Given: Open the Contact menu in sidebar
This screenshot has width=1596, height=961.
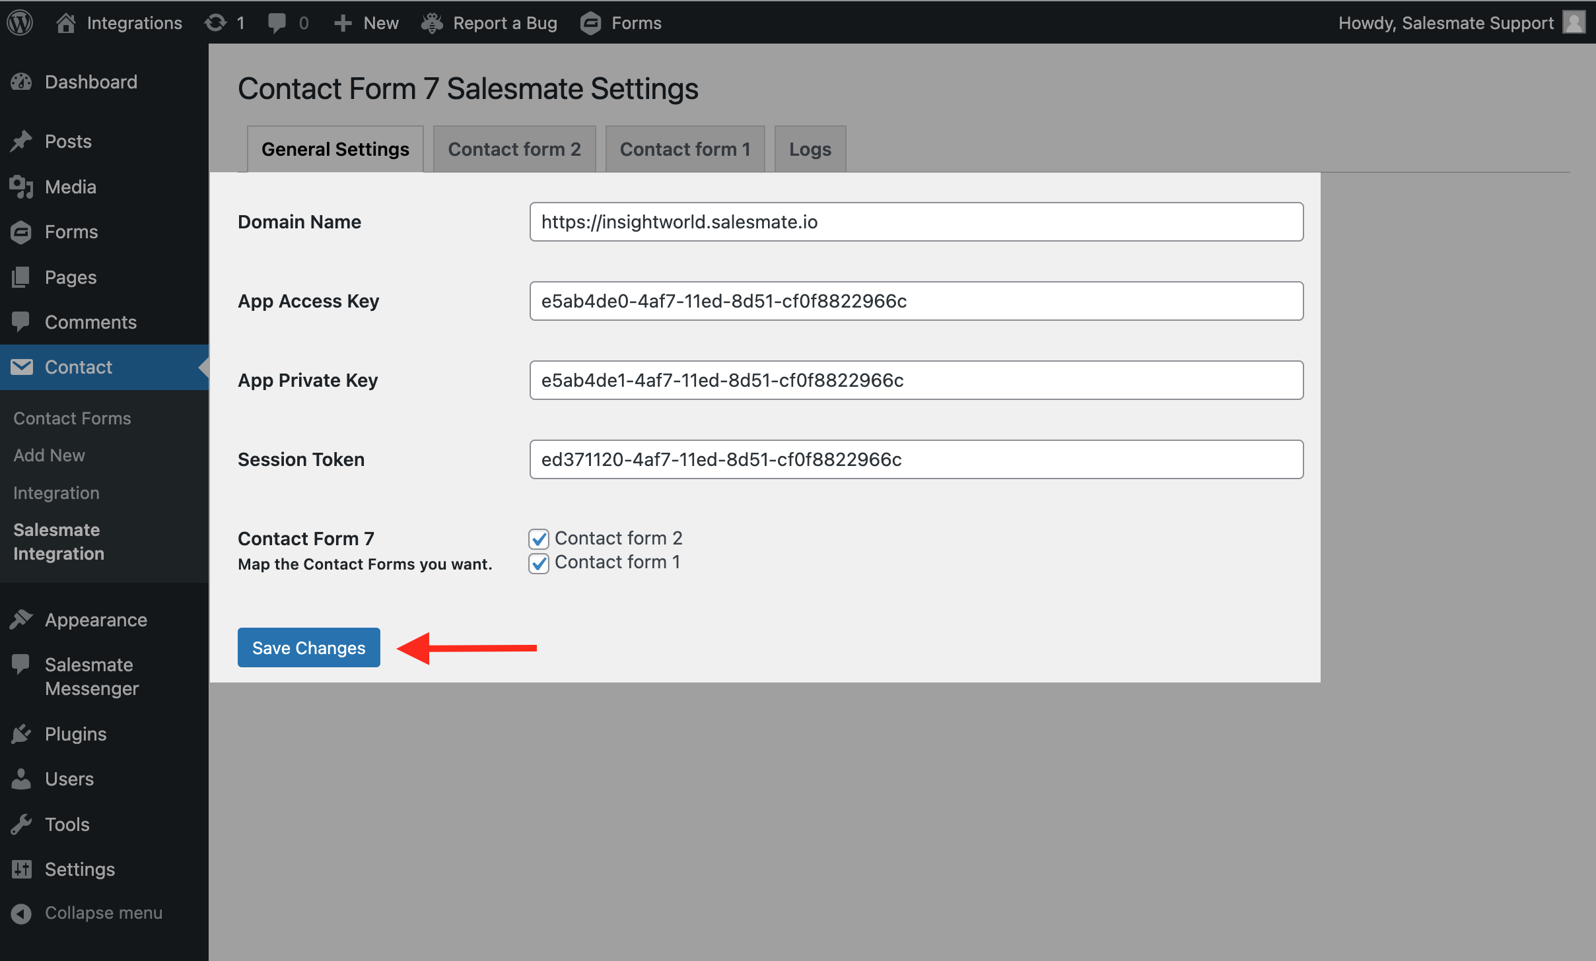Looking at the screenshot, I should coord(79,367).
